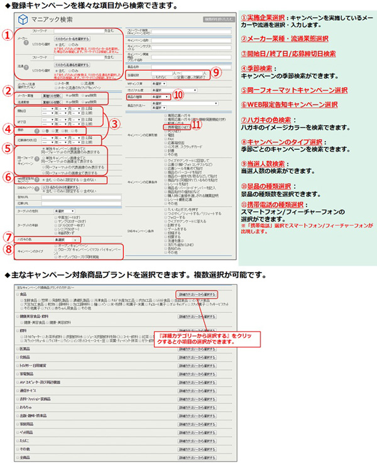Click リストからメーカー名を選択する button
The height and width of the screenshot is (463, 377).
click(x=72, y=38)
